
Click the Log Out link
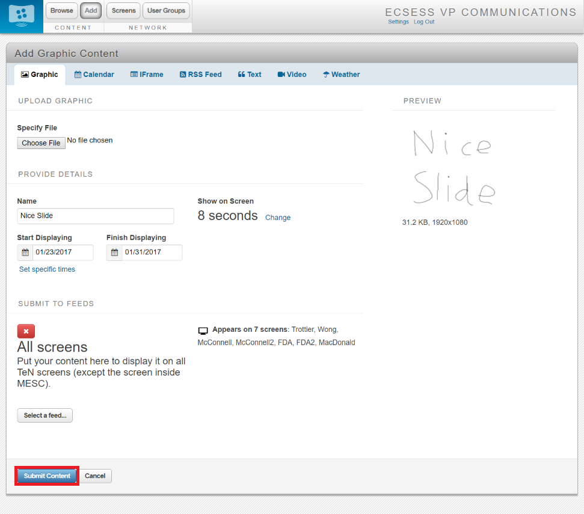(x=424, y=22)
